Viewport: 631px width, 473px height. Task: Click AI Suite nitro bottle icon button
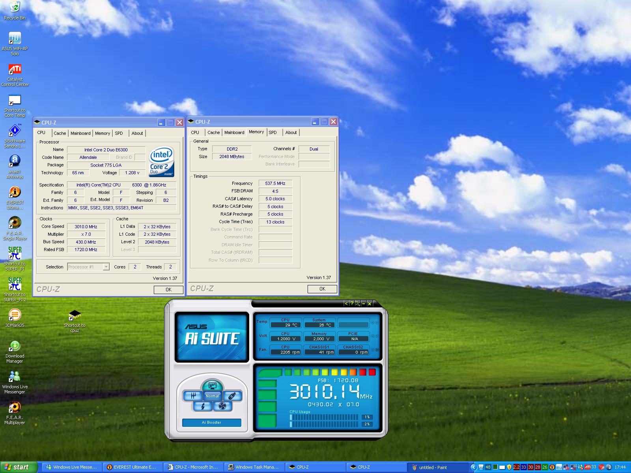coord(233,396)
